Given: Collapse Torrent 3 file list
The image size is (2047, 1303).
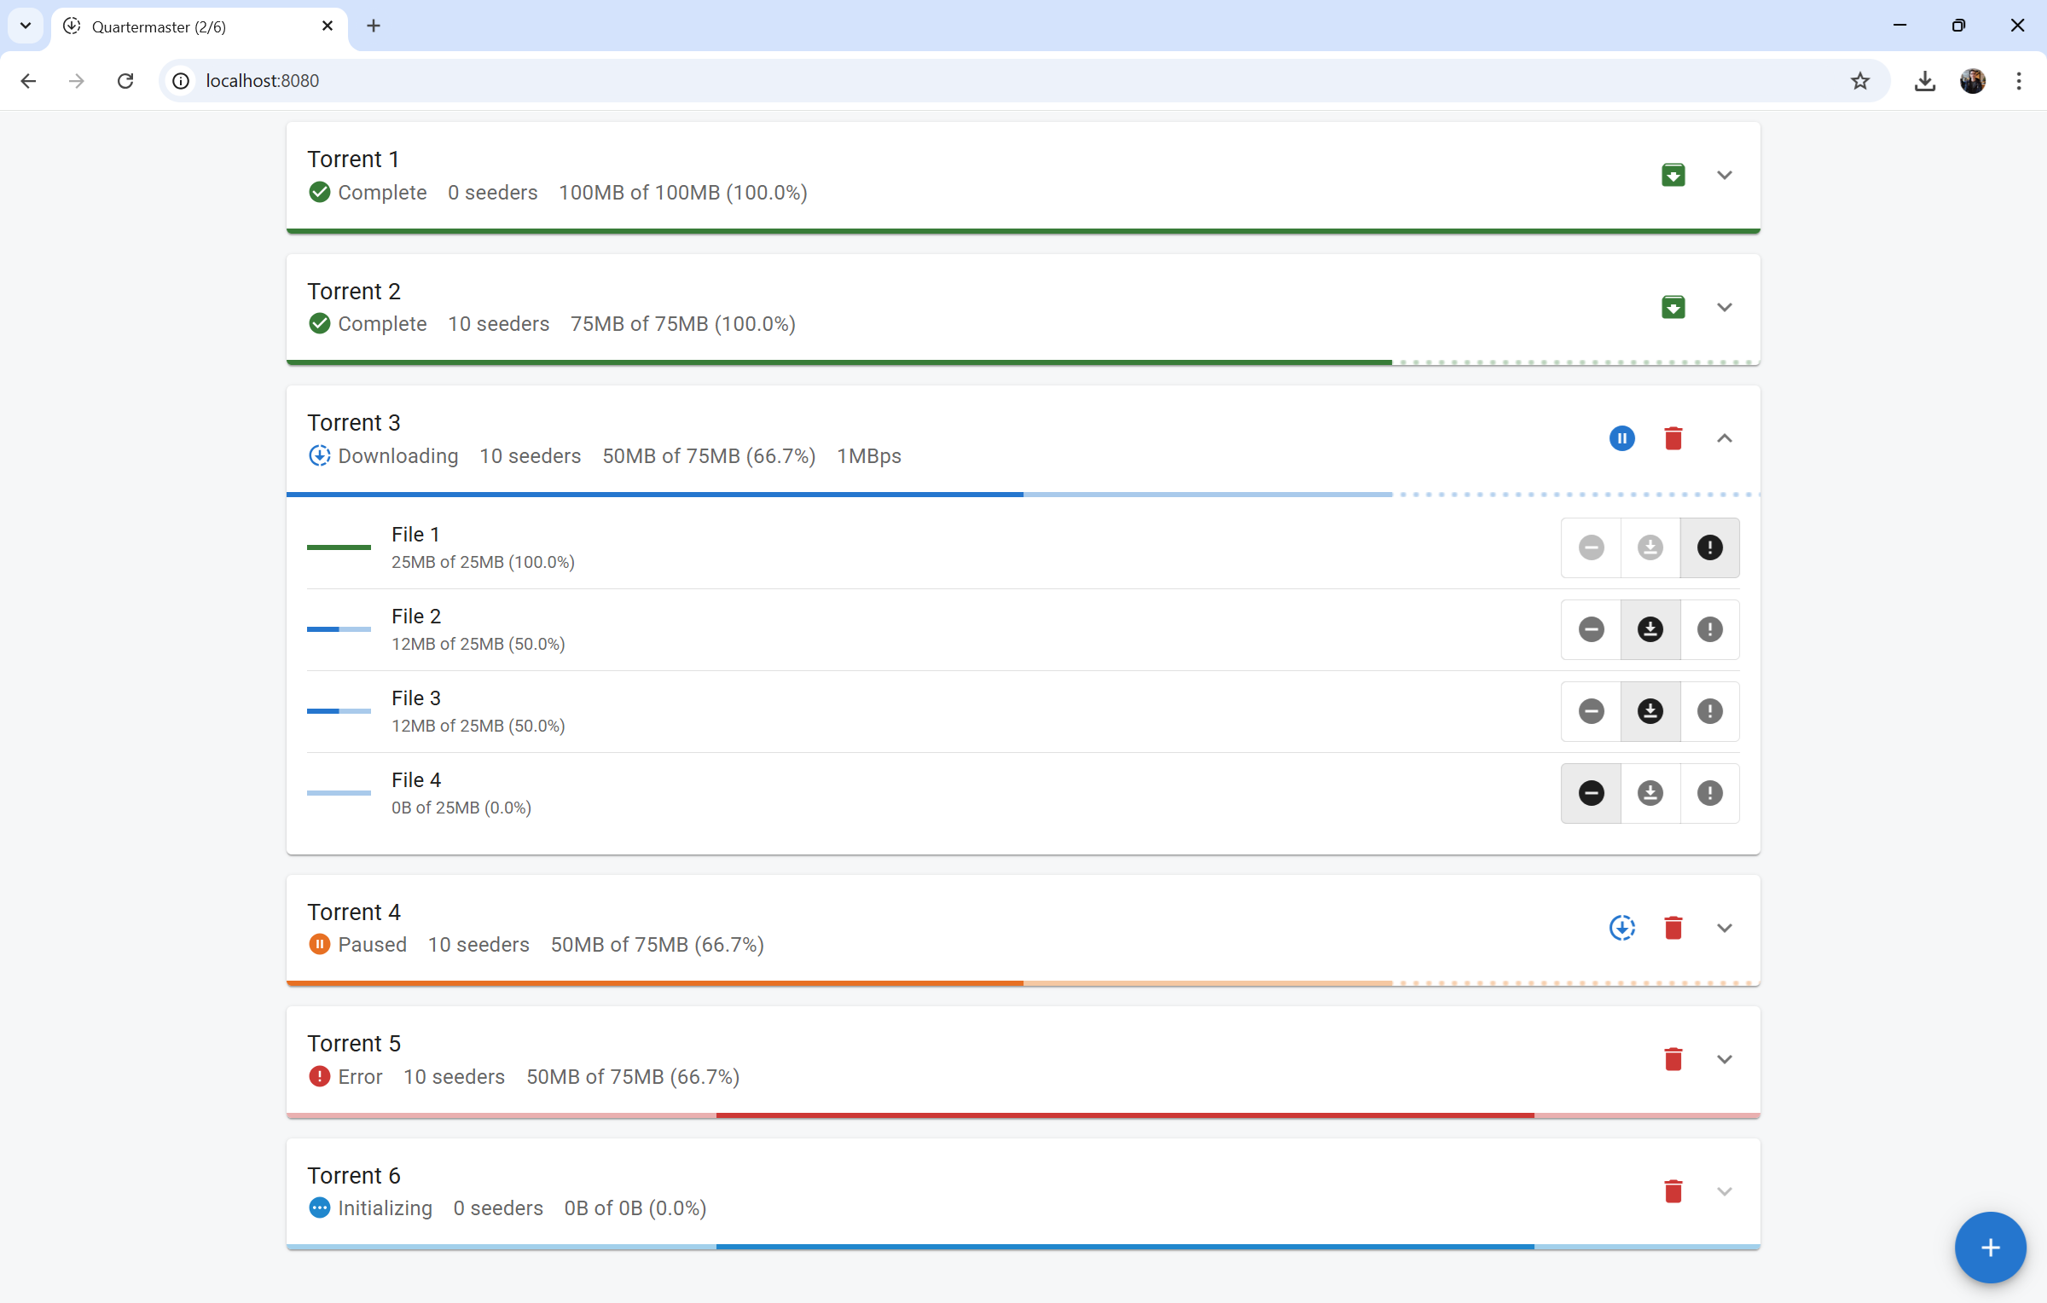Looking at the screenshot, I should pyautogui.click(x=1724, y=438).
